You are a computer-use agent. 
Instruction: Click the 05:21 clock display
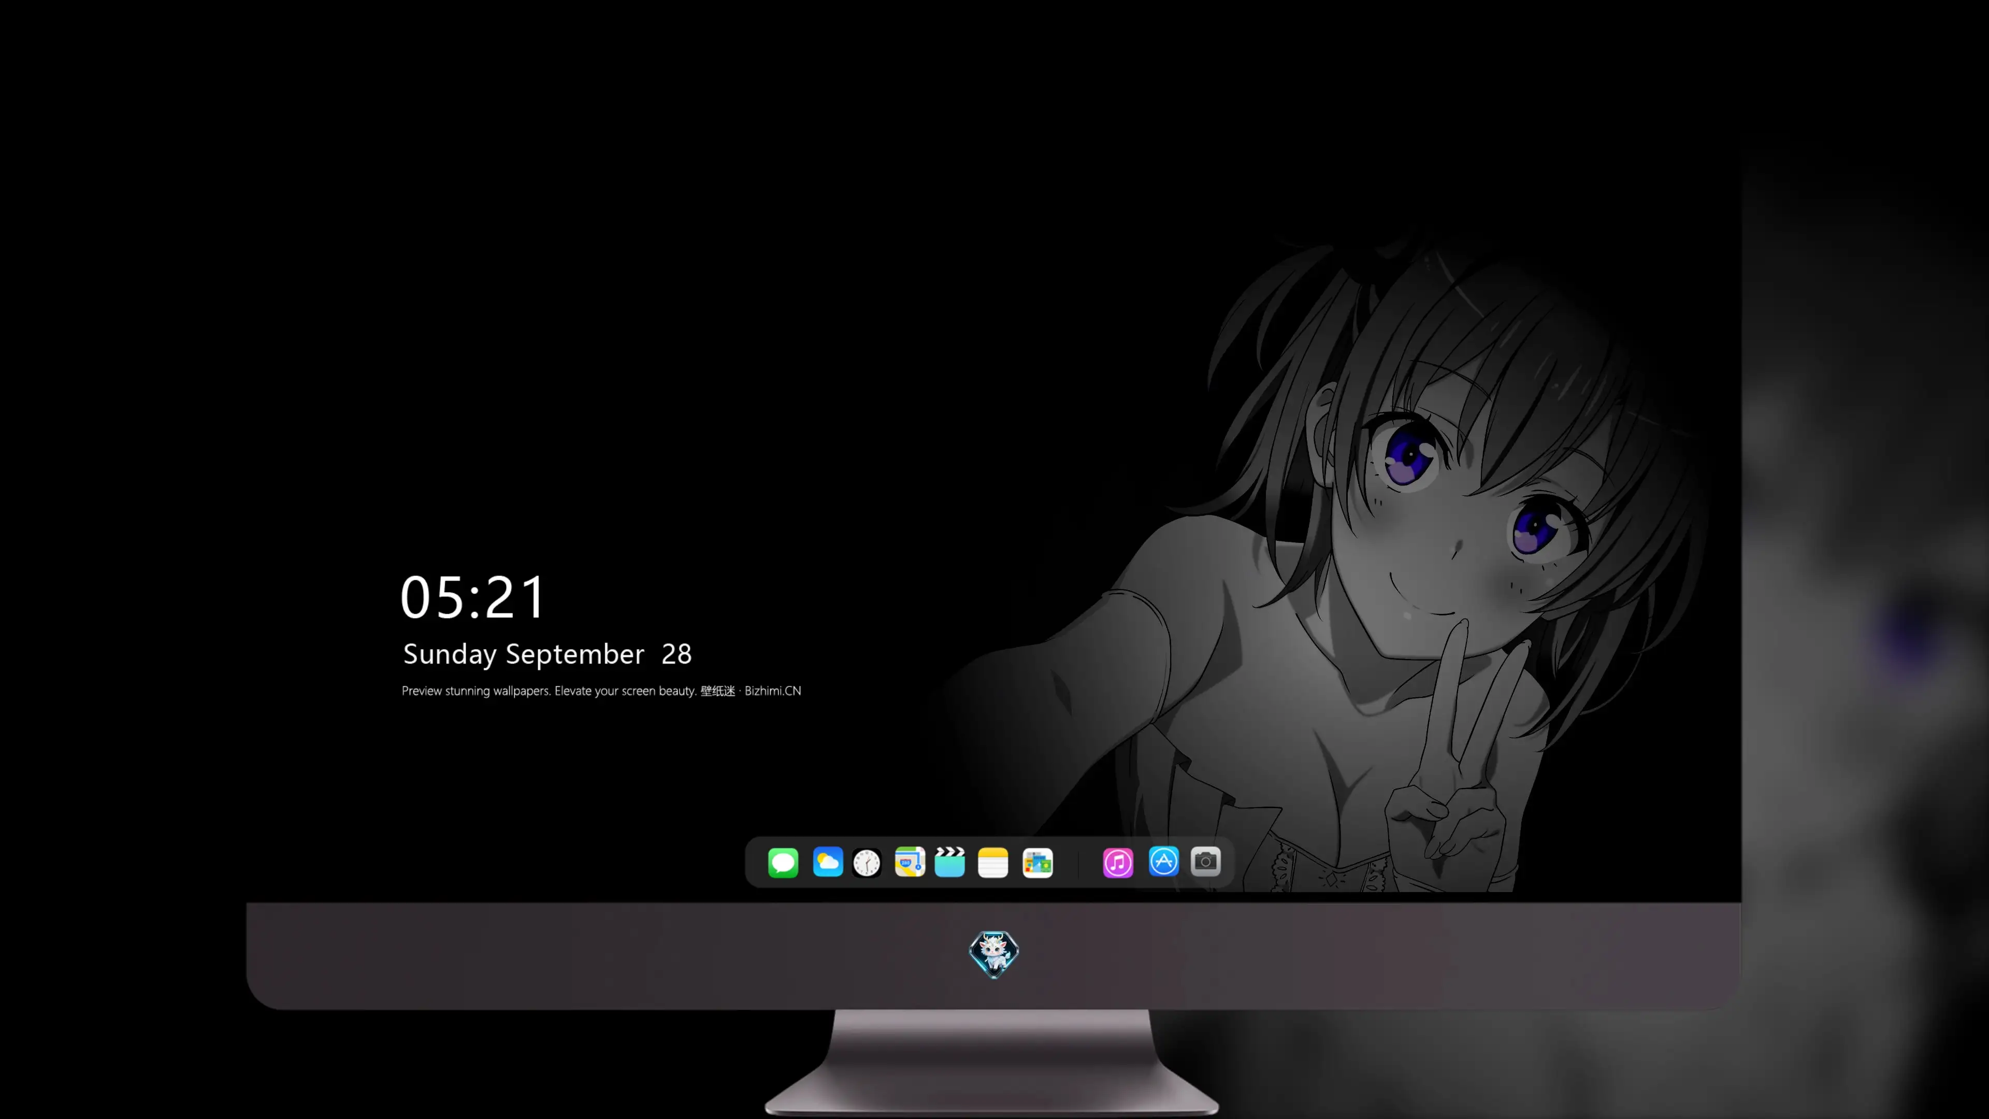pos(472,597)
